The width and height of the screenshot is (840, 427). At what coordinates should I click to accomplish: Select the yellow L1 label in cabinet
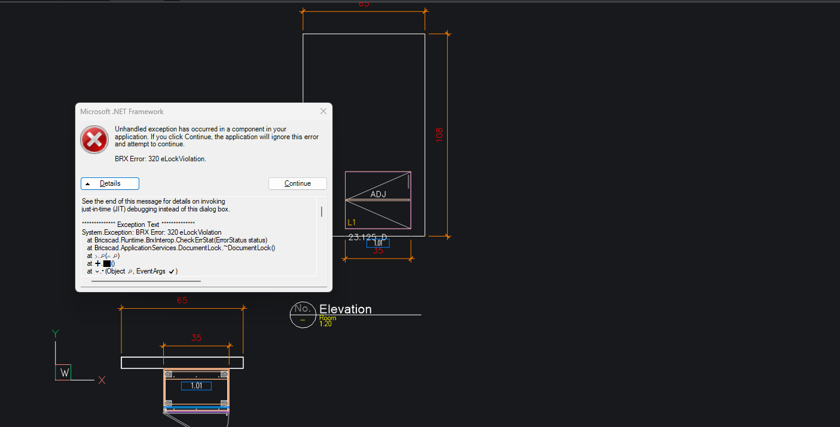coord(352,223)
